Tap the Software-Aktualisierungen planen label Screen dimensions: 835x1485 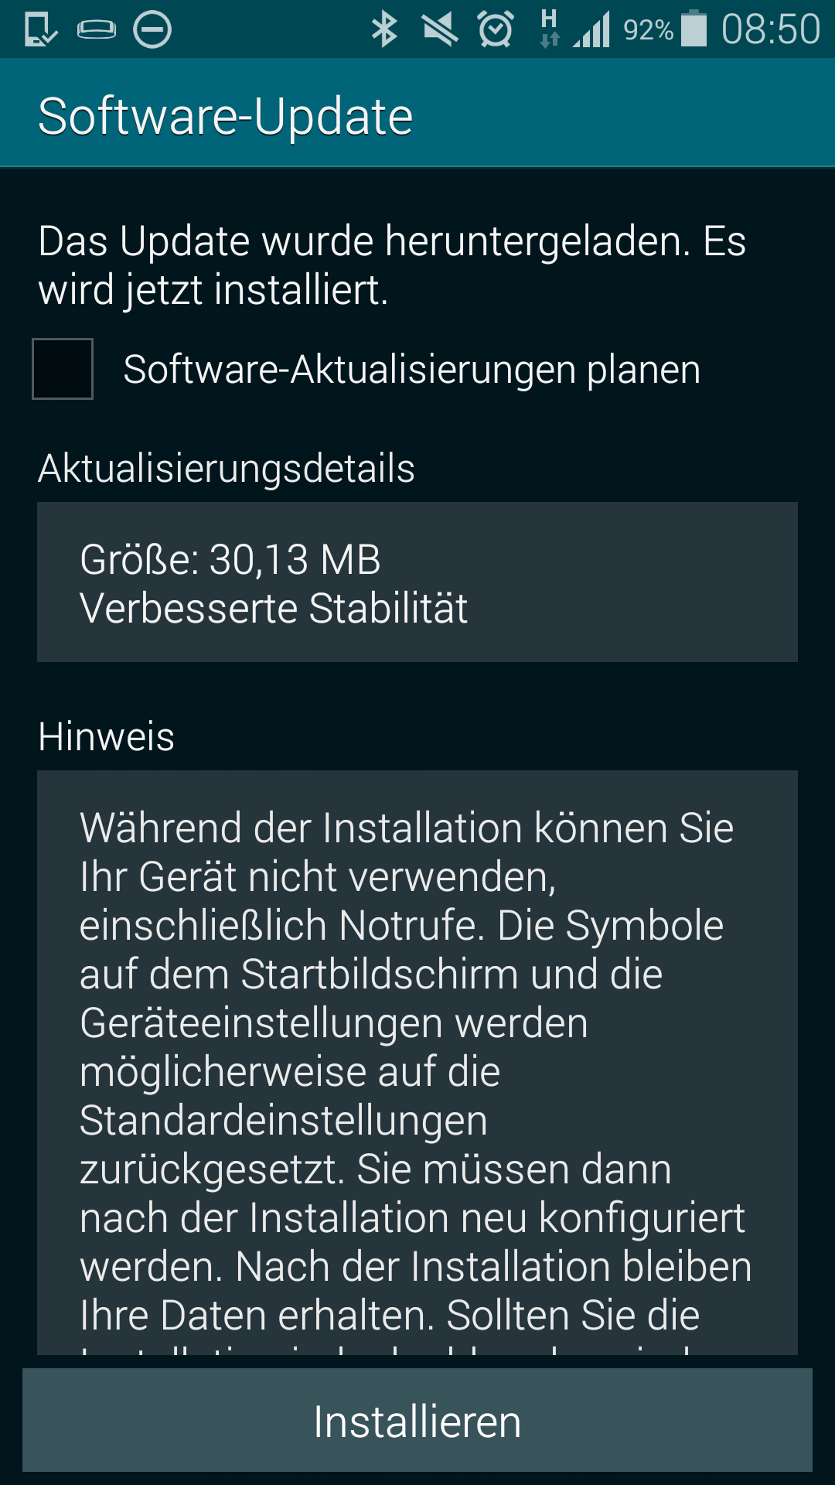tap(412, 369)
